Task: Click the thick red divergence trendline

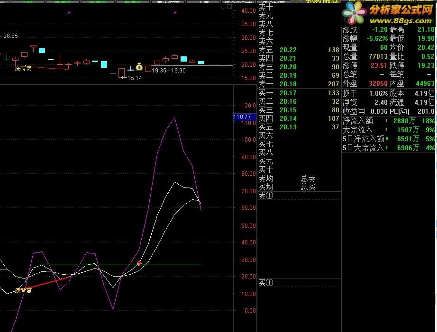Action: pos(48,283)
